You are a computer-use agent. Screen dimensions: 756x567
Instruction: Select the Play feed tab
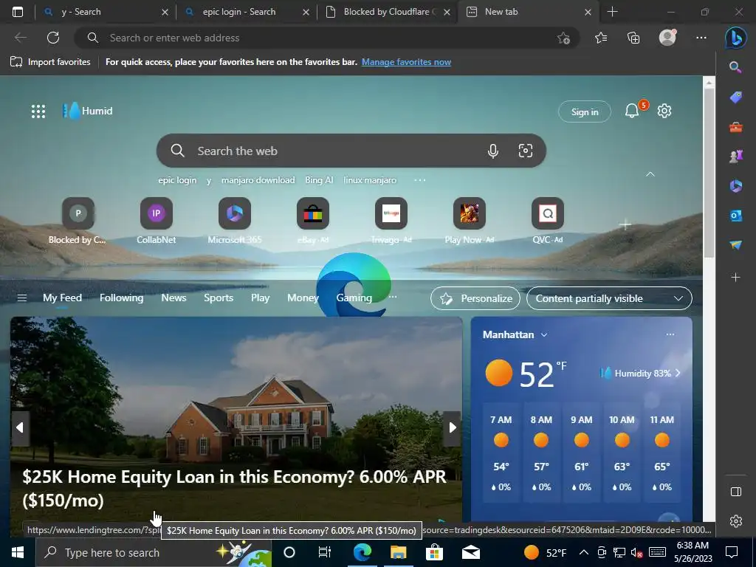click(x=261, y=298)
